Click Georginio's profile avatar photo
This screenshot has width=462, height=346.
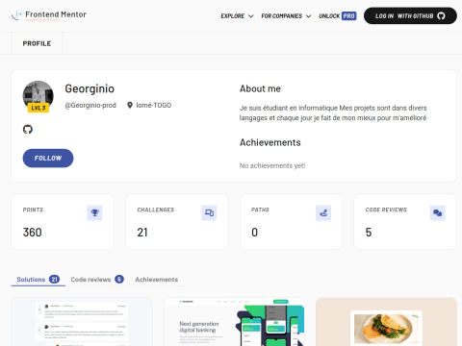pos(38,95)
